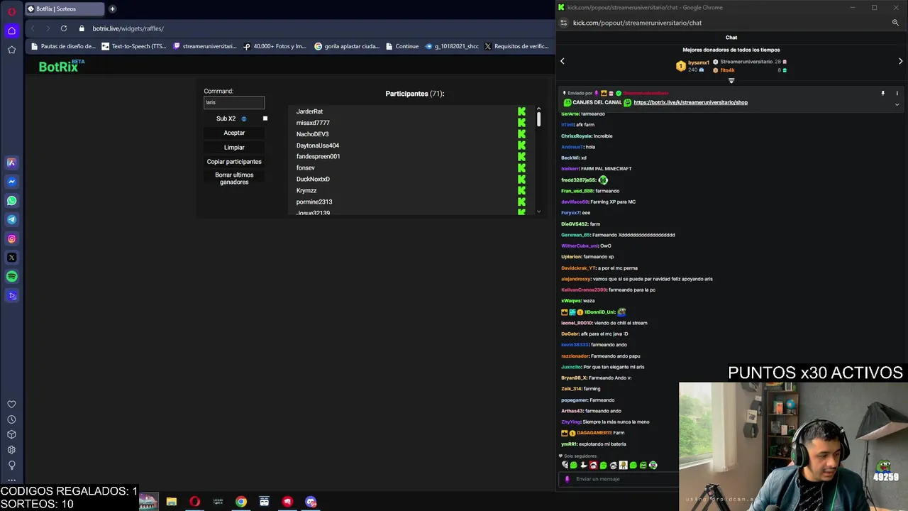Toggle the Sub X2 checkbox
The height and width of the screenshot is (511, 908).
click(x=265, y=119)
